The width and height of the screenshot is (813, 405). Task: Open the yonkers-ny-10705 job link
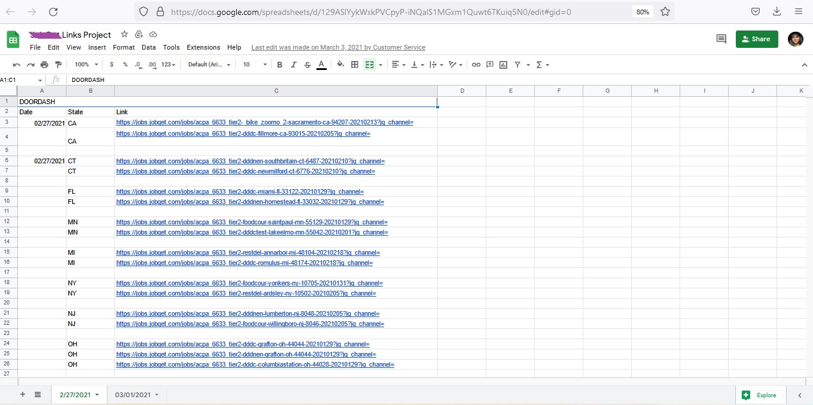tap(249, 284)
